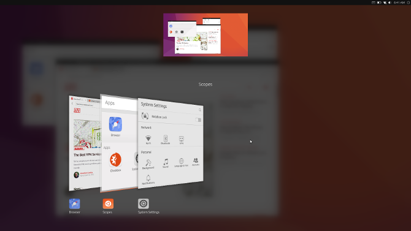Open the clock showing 6:41 AM
The height and width of the screenshot is (231, 411).
tap(399, 2)
